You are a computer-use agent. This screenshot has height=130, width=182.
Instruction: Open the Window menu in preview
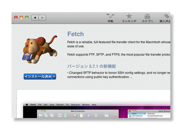86,105
